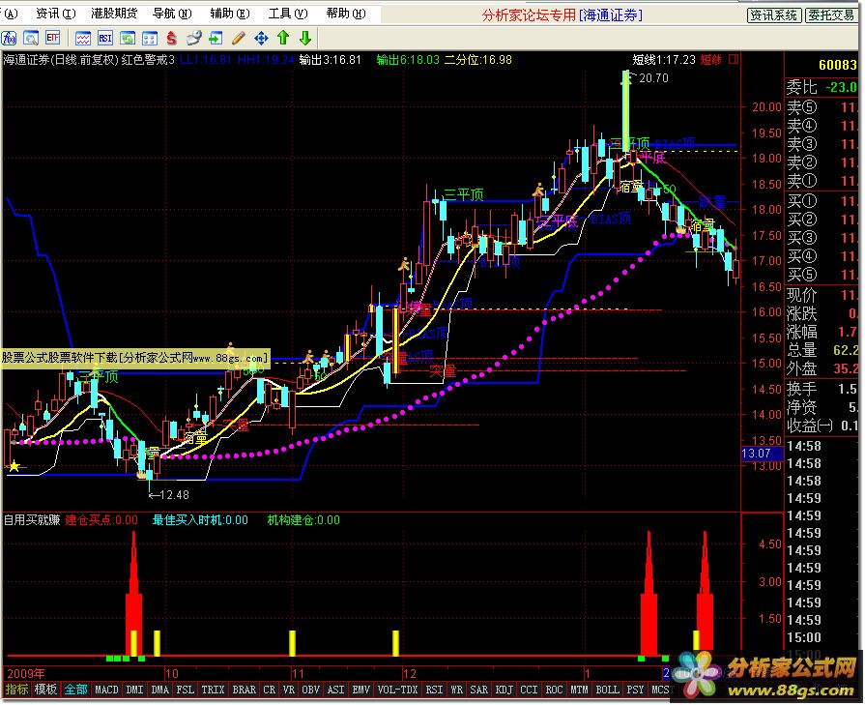
Task: Click the formula f(x) toolbar icon
Action: coord(10,38)
